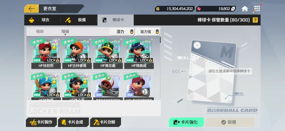Go back with the yellow arrow button
The image size is (285, 131).
pyautogui.click(x=31, y=9)
